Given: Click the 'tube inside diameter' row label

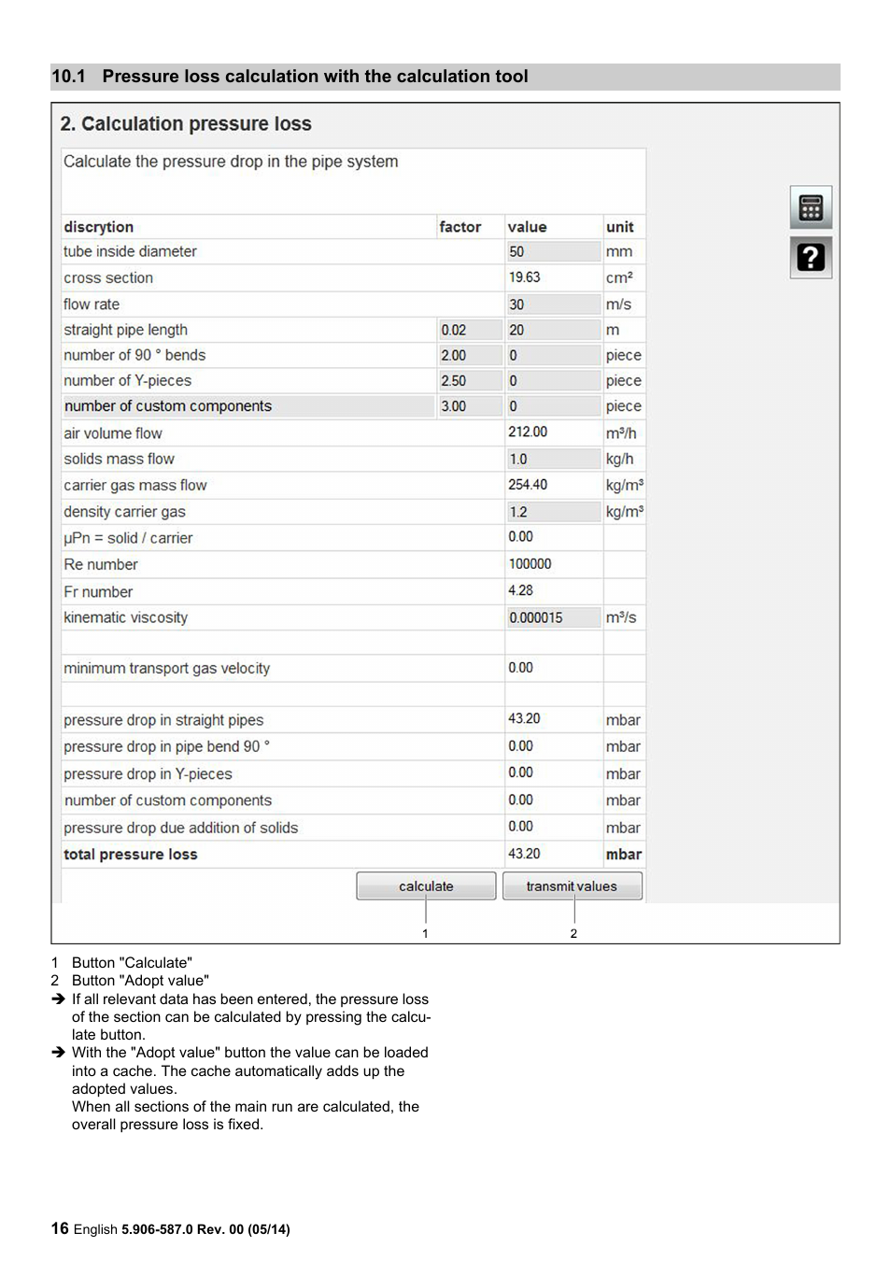Looking at the screenshot, I should point(130,251).
